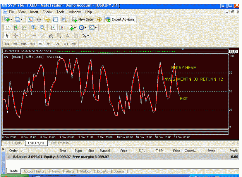Viewport: 242px width, 177px height.
Task: Open the Account History terminal tab
Action: click(35, 171)
